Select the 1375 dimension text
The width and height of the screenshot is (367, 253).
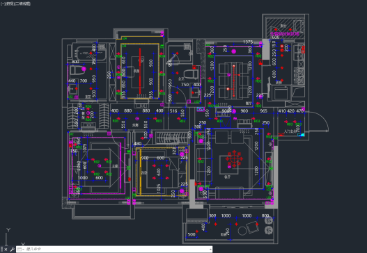click(248, 42)
